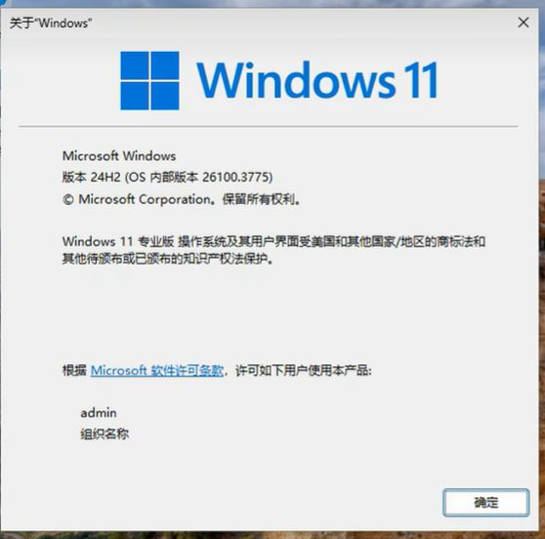Confirm with the 确定 button
Screen dimensions: 545x539
pos(486,502)
